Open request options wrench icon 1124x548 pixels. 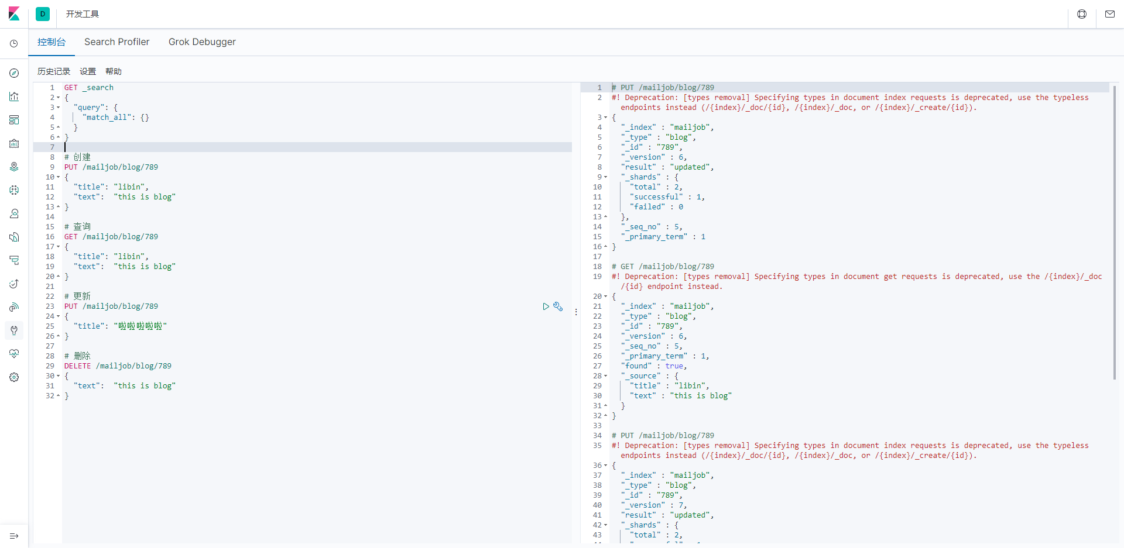click(558, 306)
